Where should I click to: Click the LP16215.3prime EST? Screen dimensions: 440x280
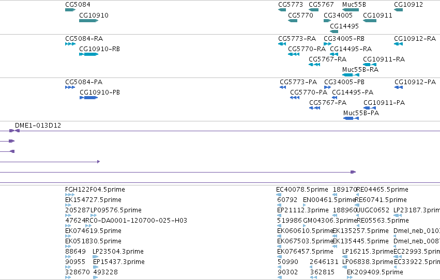click(345, 257)
